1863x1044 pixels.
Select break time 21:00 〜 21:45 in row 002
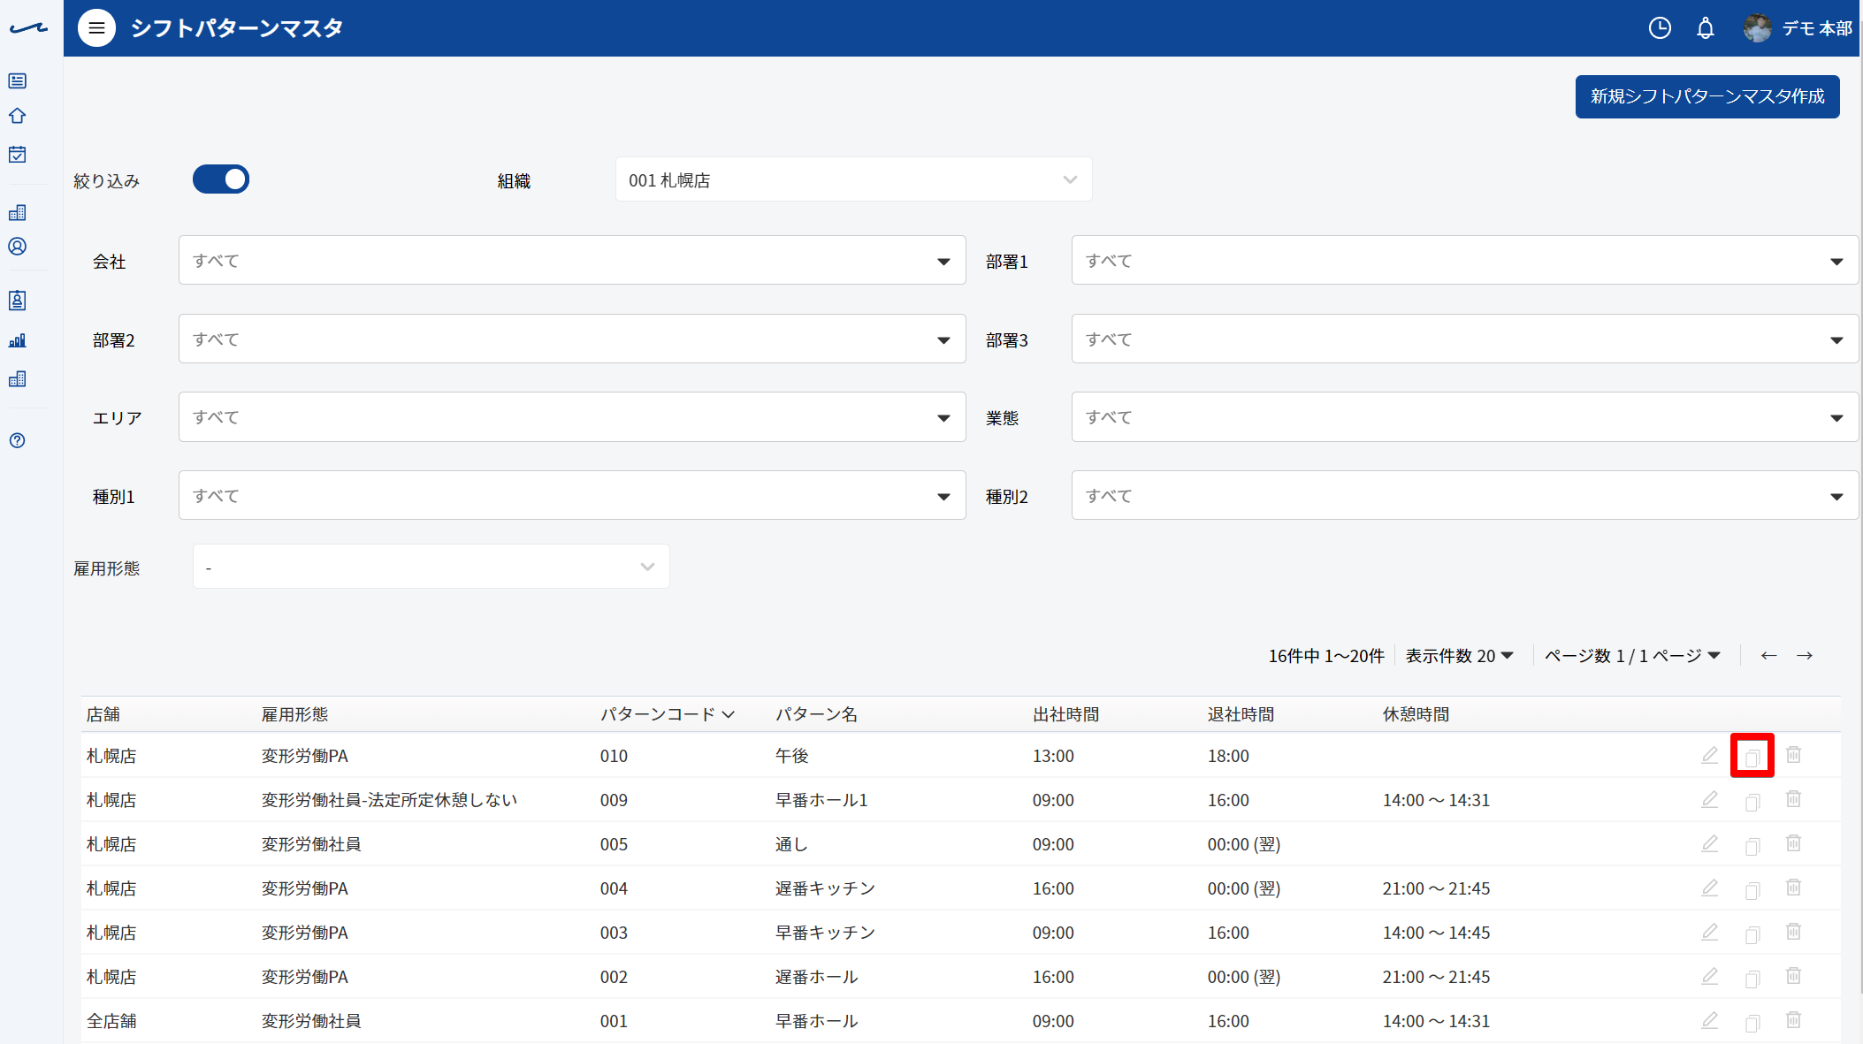tap(1436, 977)
